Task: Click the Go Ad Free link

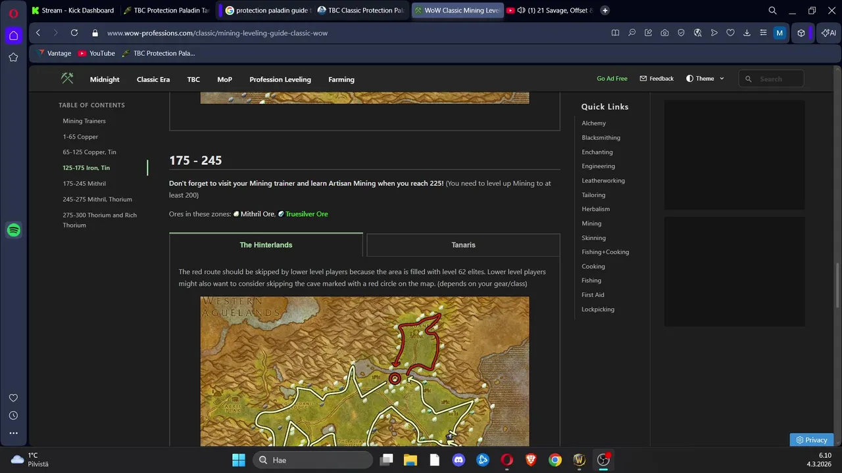Action: tap(612, 79)
